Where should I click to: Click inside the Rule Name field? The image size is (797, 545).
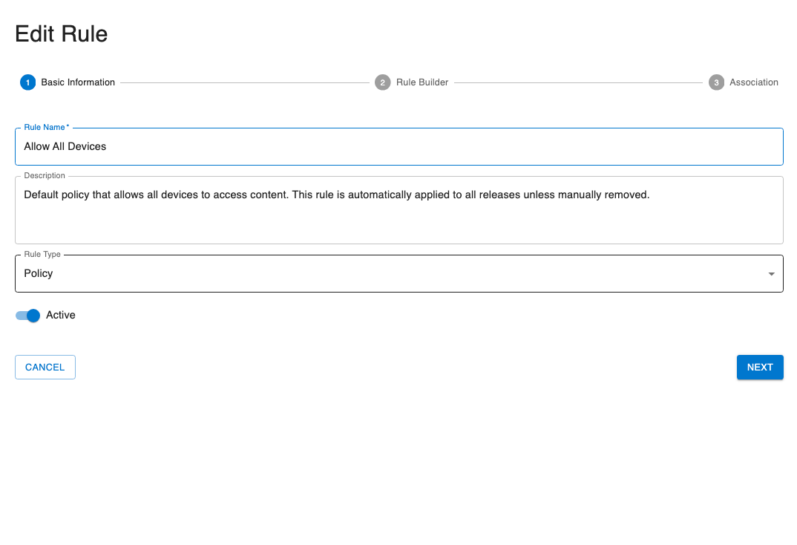click(398, 146)
